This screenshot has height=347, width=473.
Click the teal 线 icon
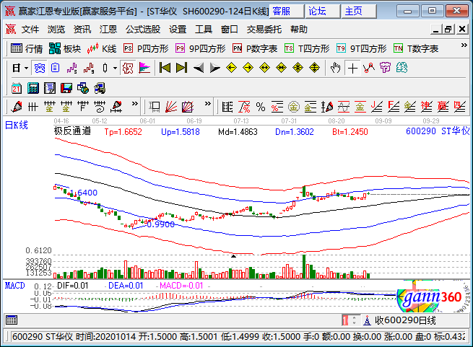tap(402, 68)
